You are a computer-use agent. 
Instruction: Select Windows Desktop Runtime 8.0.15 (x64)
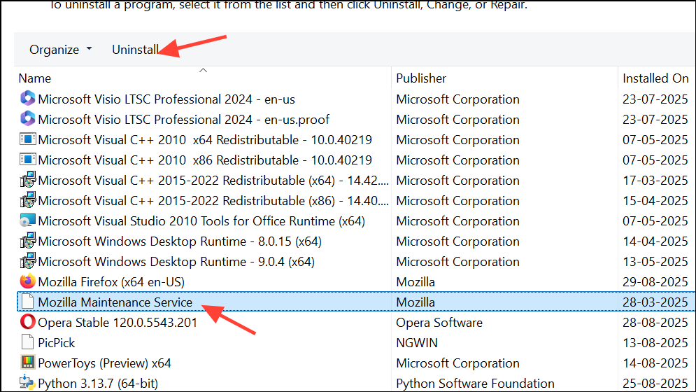(180, 241)
